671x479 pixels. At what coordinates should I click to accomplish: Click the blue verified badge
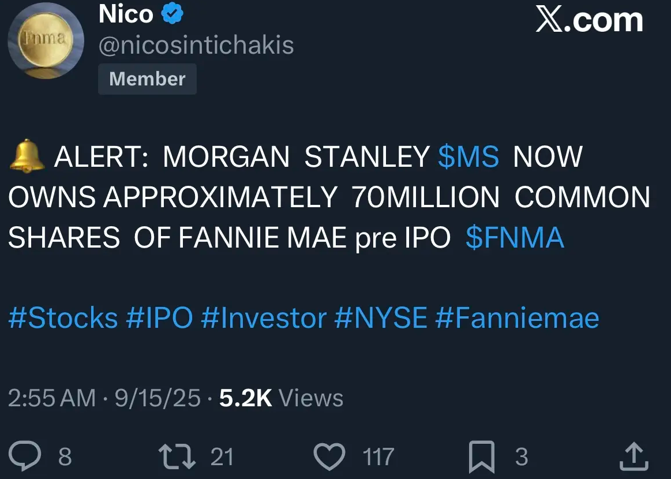click(x=171, y=14)
